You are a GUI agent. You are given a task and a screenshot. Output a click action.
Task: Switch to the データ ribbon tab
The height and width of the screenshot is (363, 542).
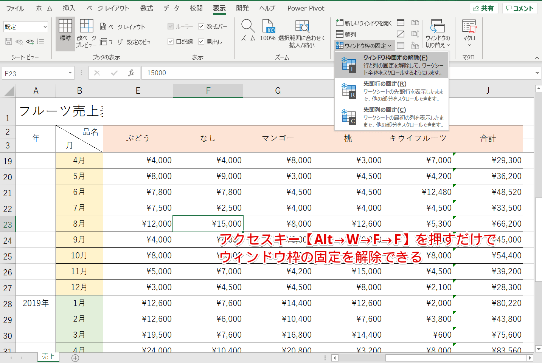pos(171,8)
